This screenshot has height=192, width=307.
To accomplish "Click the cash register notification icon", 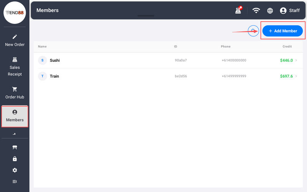I will pos(238,10).
